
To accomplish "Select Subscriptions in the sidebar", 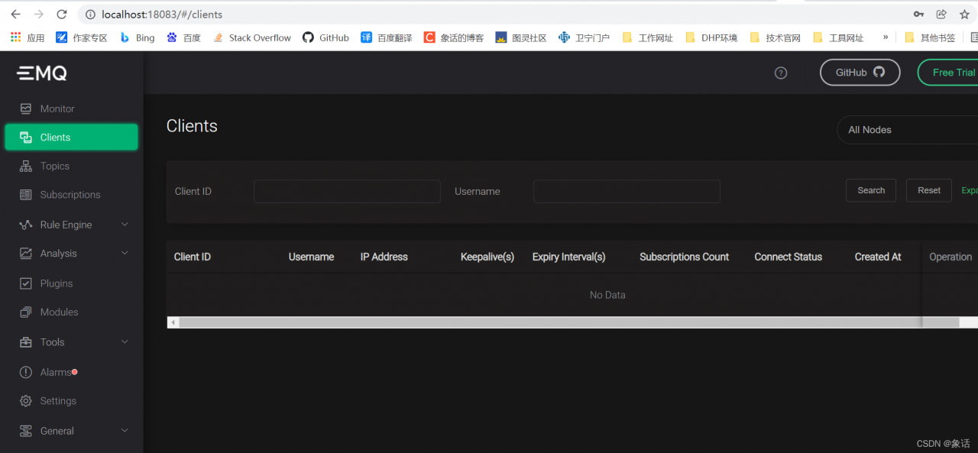I will pyautogui.click(x=71, y=195).
